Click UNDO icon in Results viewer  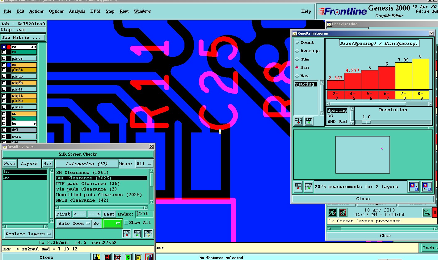148,234
